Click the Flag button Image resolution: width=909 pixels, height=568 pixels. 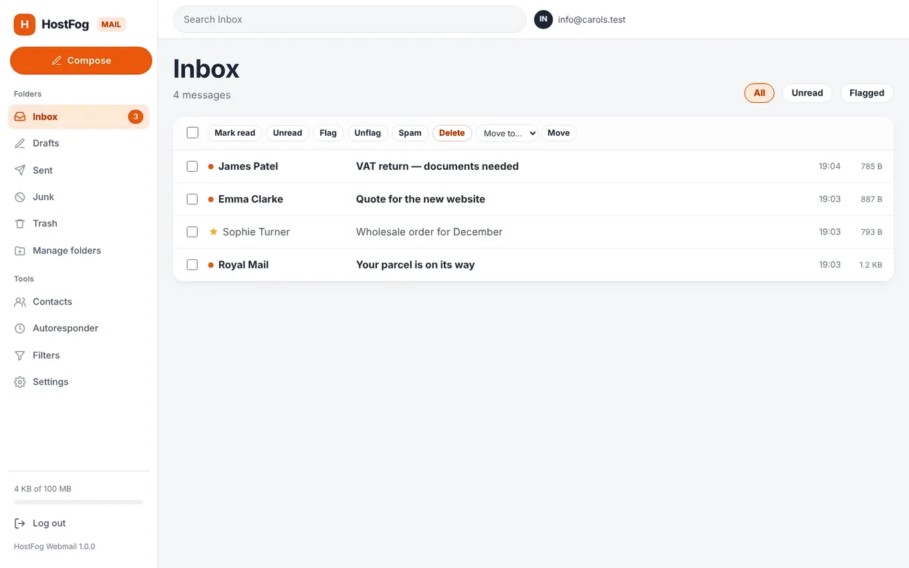tap(328, 133)
